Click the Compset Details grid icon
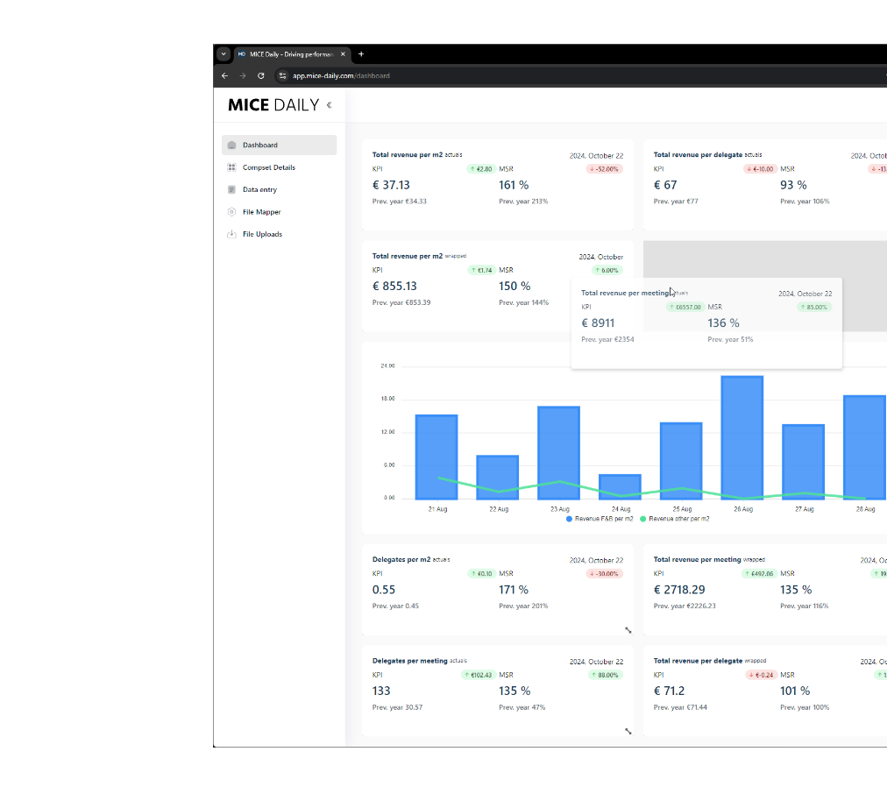 231,167
